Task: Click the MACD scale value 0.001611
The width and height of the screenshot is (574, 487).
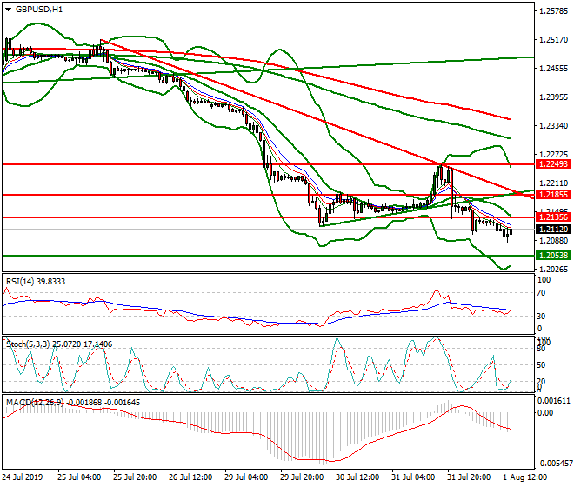Action: (x=553, y=401)
